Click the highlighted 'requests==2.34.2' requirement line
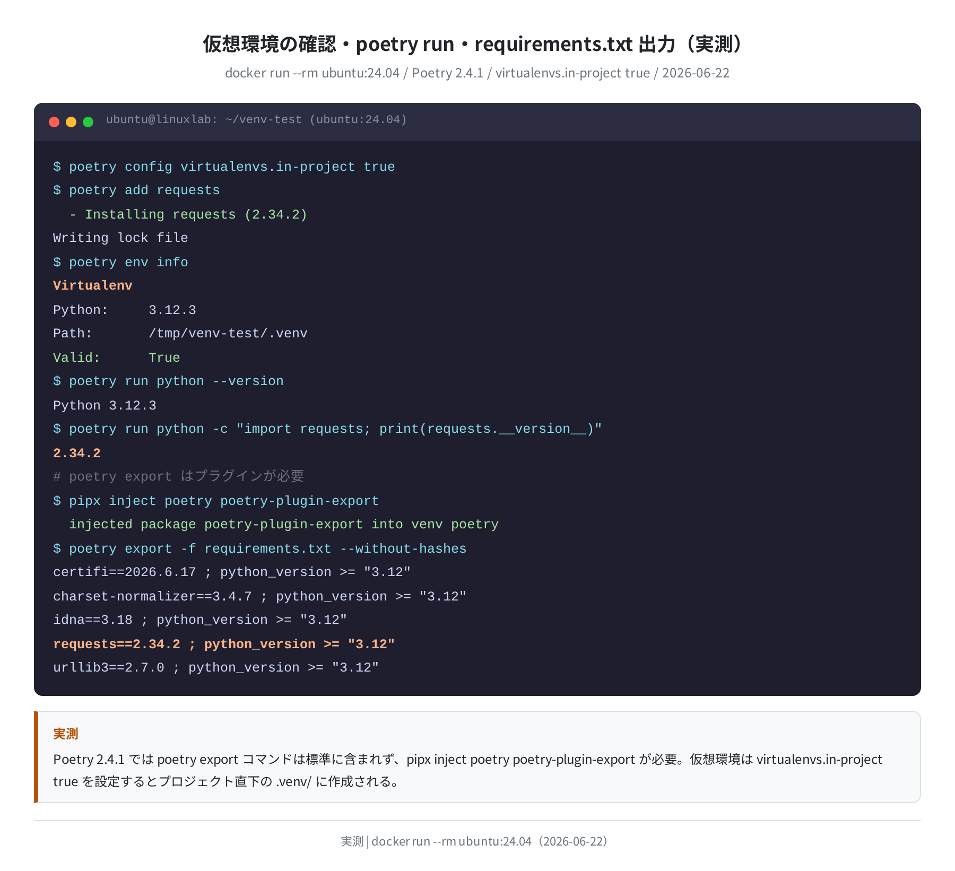955x871 pixels. coord(224,644)
